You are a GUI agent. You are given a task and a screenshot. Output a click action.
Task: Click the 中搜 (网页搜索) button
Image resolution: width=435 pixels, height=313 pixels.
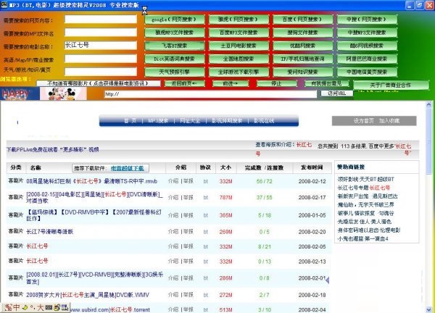coord(367,20)
